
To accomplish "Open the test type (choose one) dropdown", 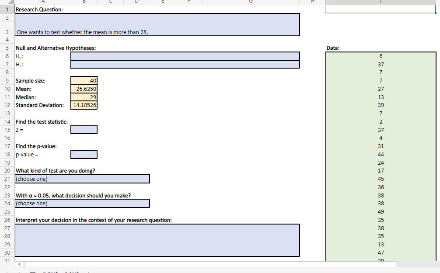I will 82,179.
